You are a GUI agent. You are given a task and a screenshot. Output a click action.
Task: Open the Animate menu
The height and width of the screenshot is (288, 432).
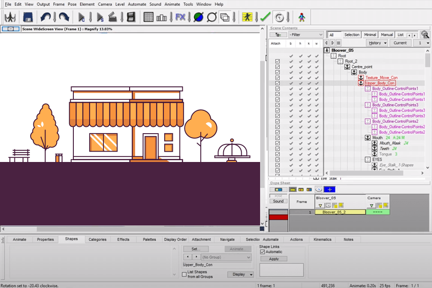click(x=172, y=4)
